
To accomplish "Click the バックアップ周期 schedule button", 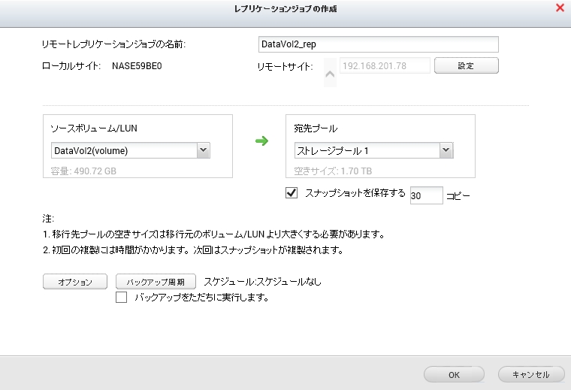I will (x=156, y=282).
